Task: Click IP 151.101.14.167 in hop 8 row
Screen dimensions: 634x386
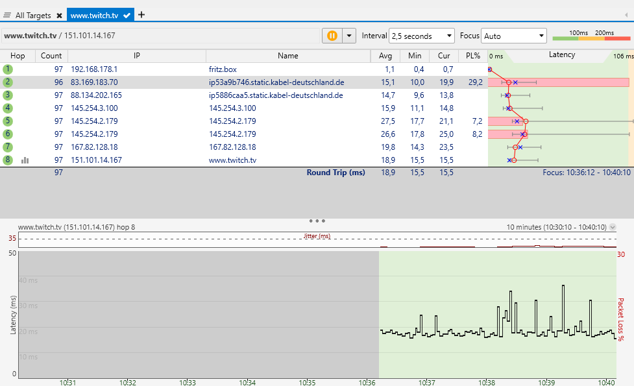Action: tap(96, 160)
